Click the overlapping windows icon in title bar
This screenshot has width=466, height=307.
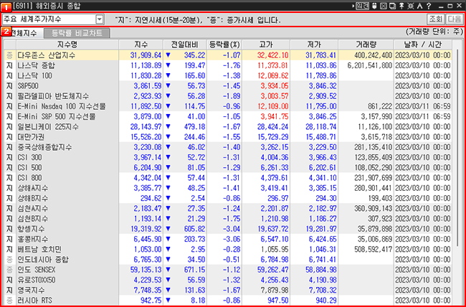392,6
